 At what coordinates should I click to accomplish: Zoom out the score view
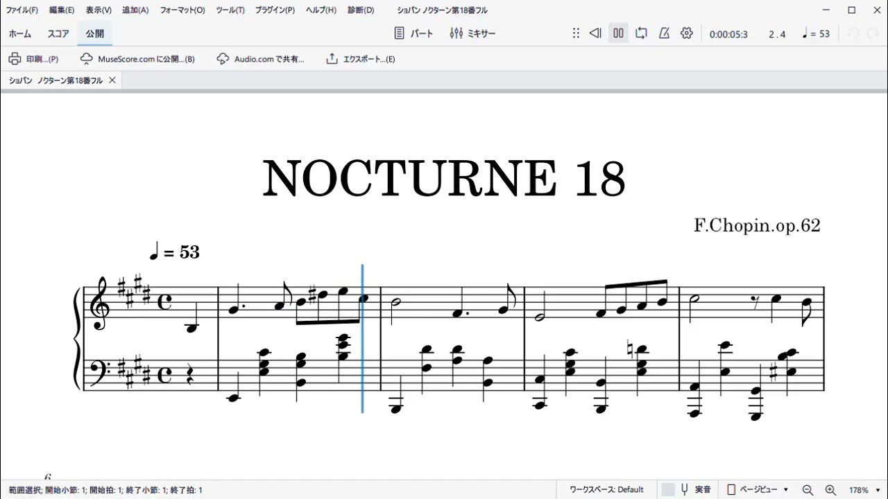tap(808, 490)
